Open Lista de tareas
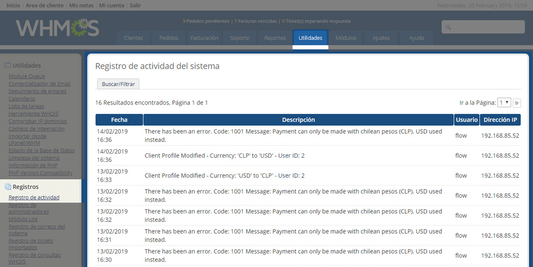 click(26, 106)
